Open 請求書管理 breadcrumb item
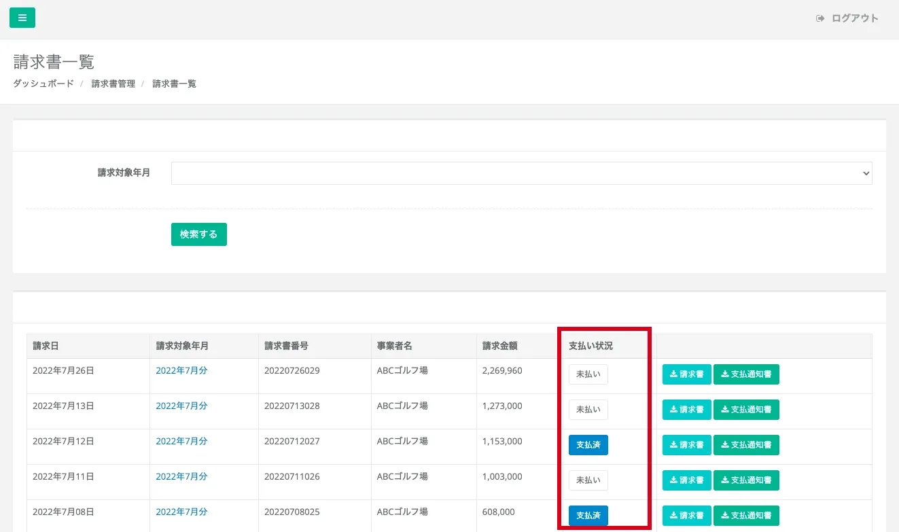Screen dimensions: 899x532 click(x=113, y=84)
